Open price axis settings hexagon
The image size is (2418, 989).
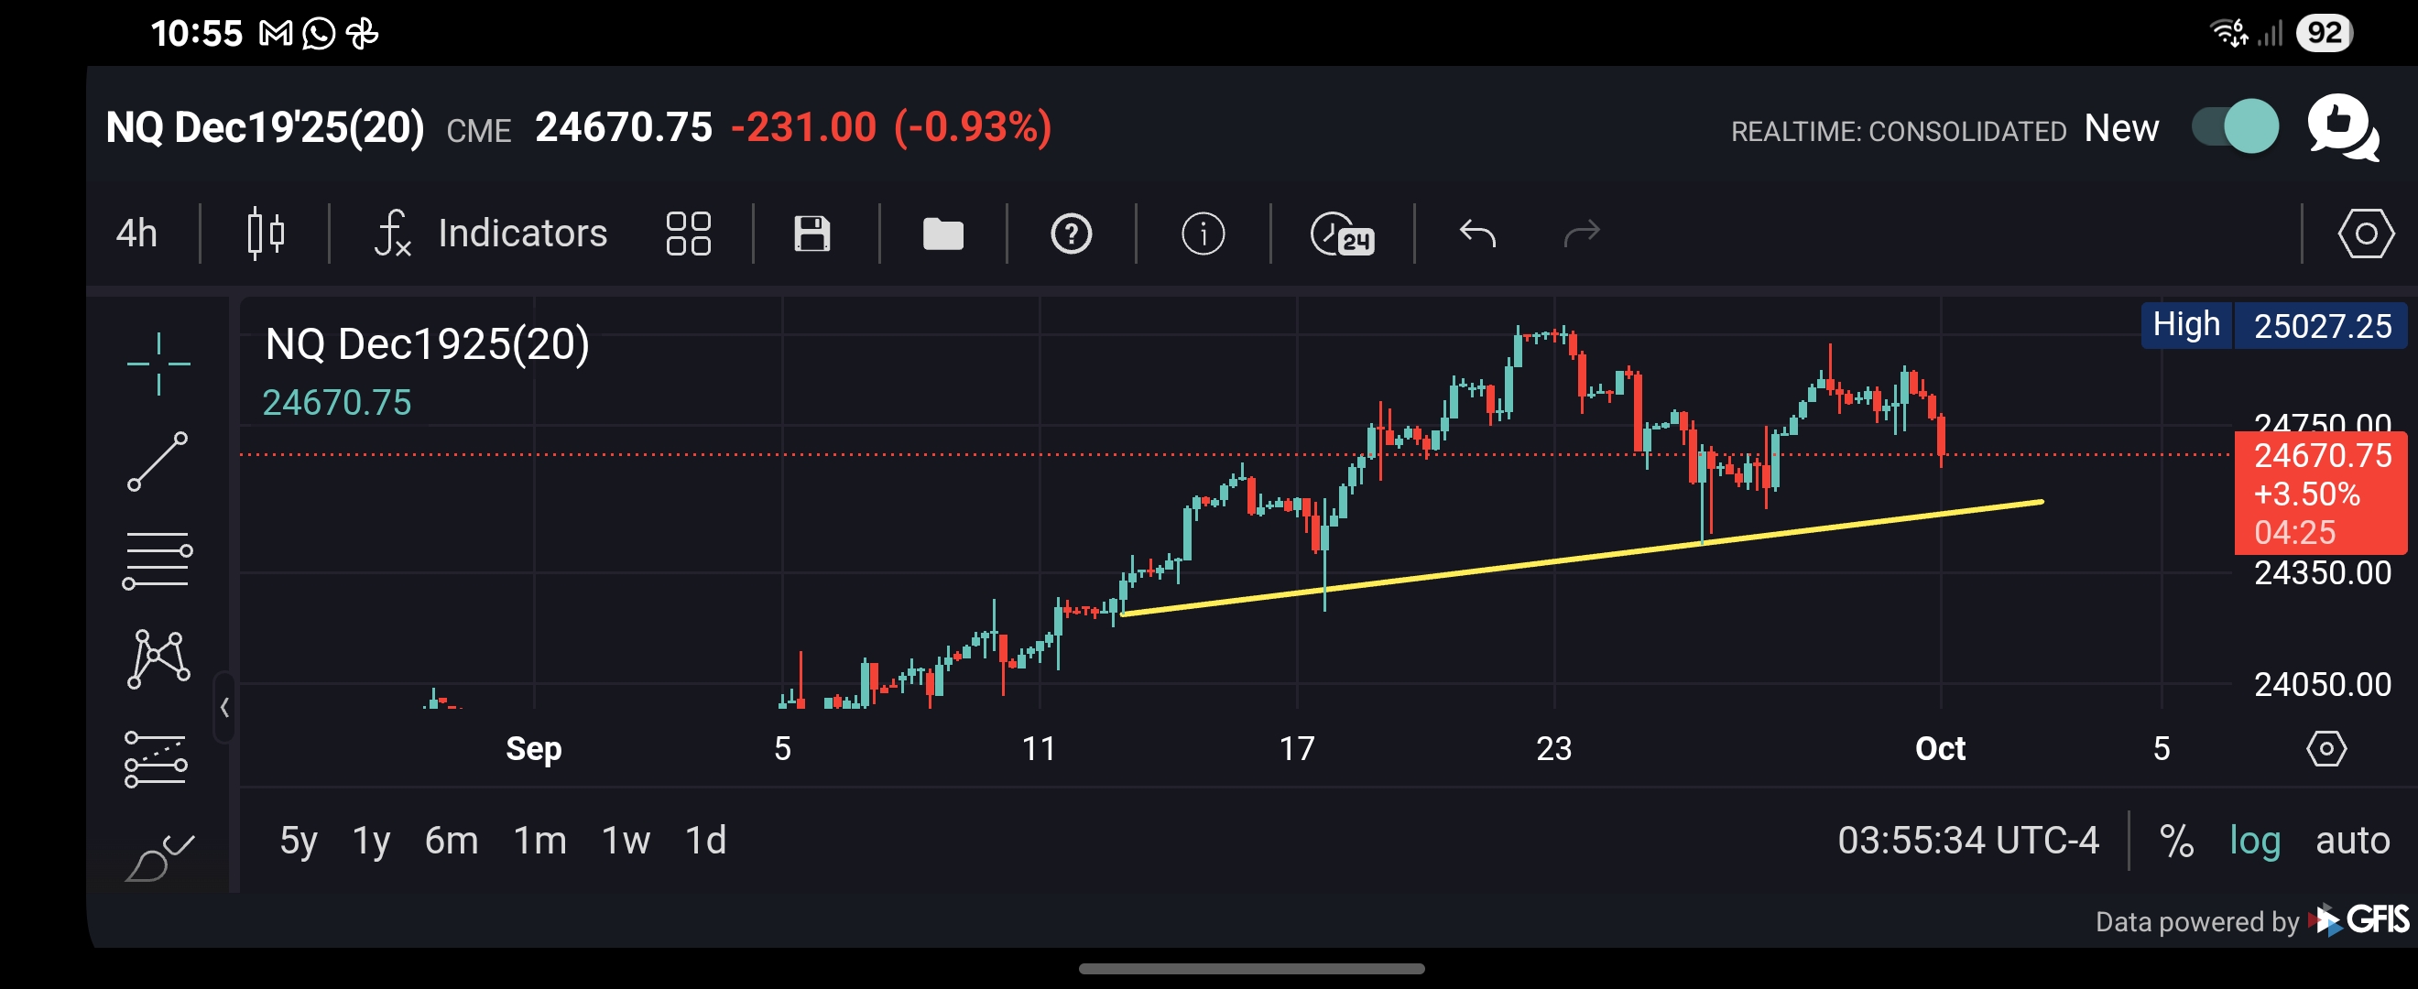click(2325, 748)
